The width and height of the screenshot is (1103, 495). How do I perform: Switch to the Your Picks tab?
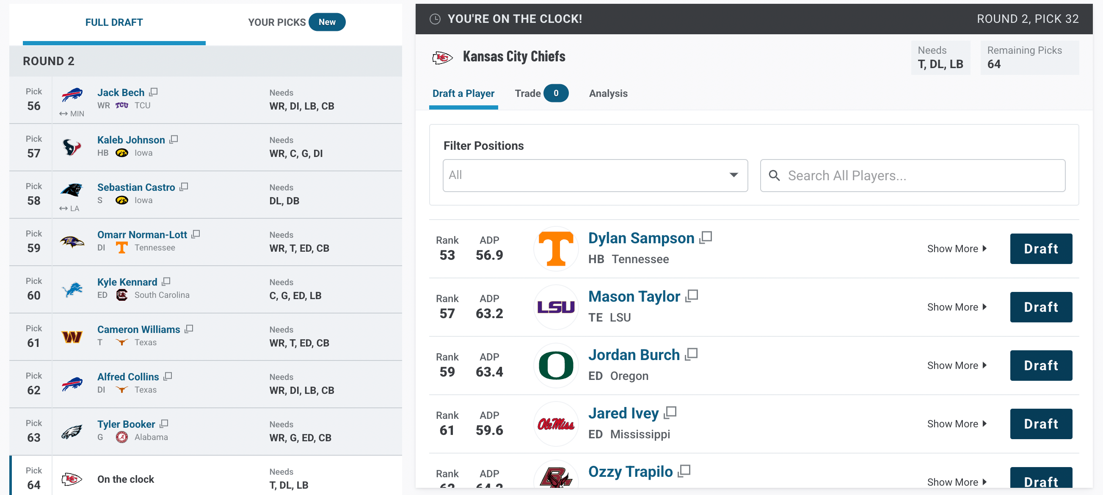(x=297, y=22)
